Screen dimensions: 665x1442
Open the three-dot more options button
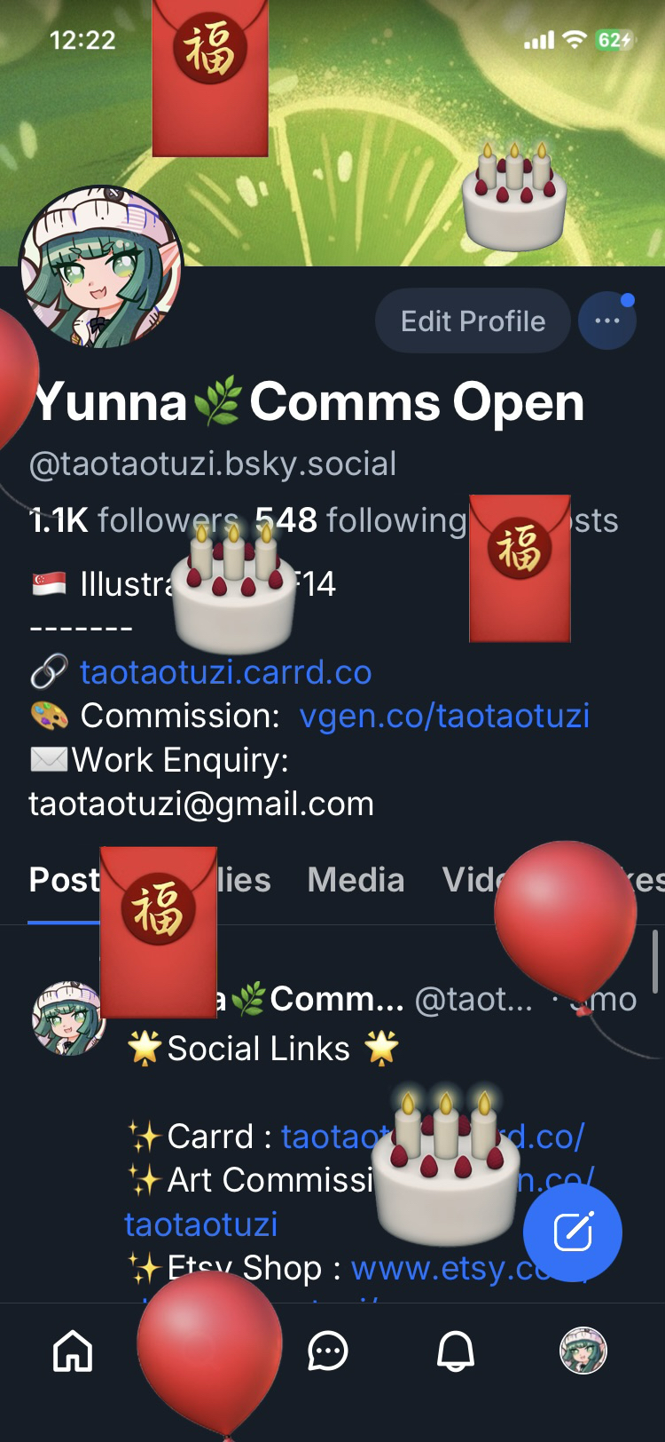pos(607,321)
